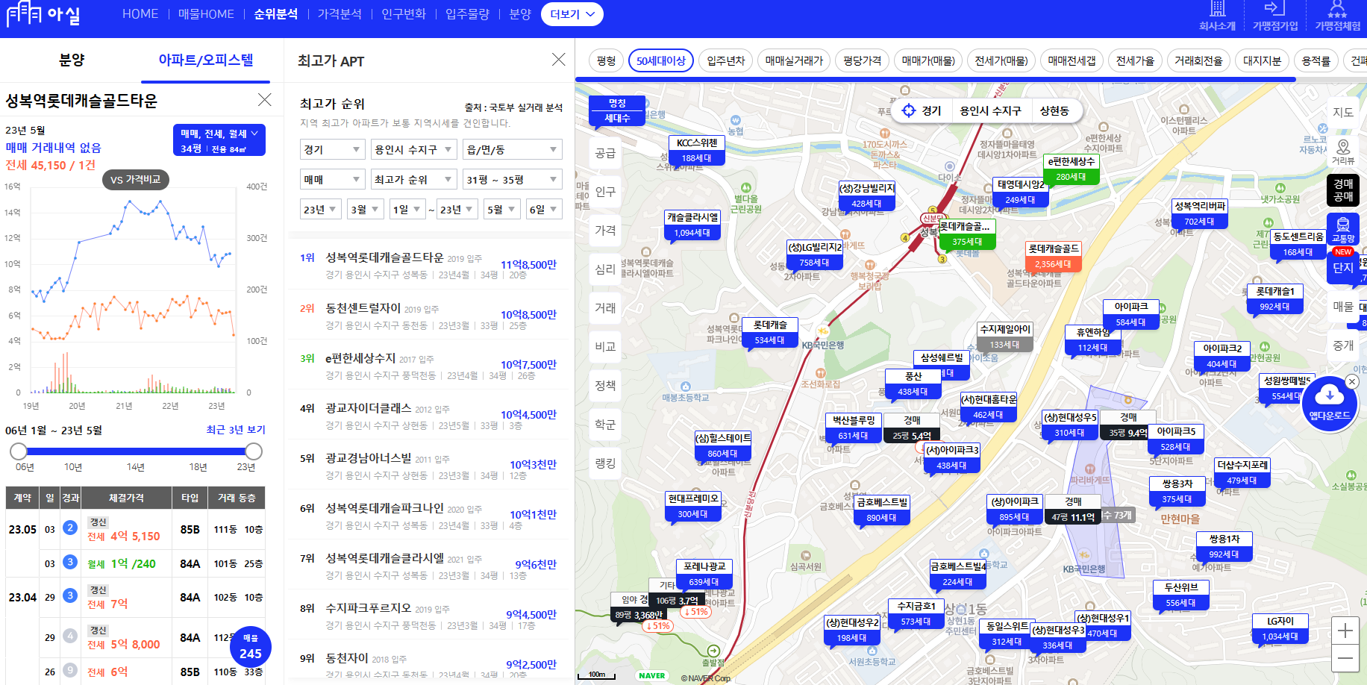The height and width of the screenshot is (685, 1367).
Task: Open the 용인시 수지구 dropdown
Action: pos(414,149)
